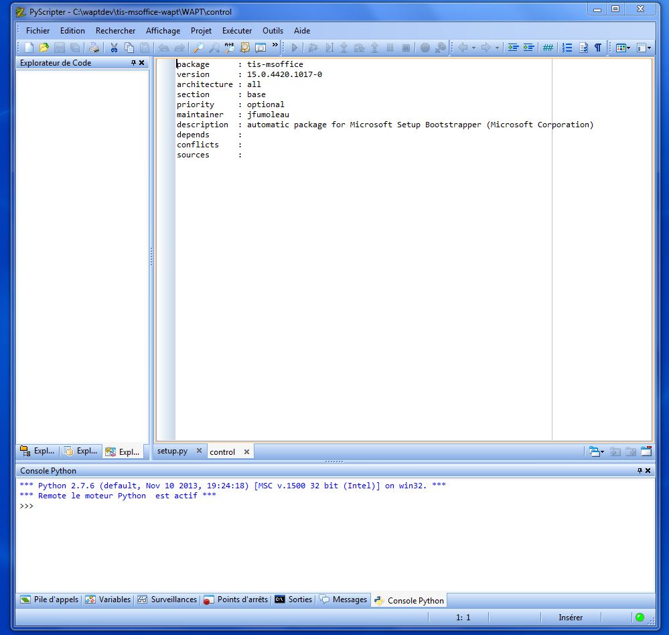Show the Messages tab
Viewport: 669px width, 635px height.
tap(344, 599)
